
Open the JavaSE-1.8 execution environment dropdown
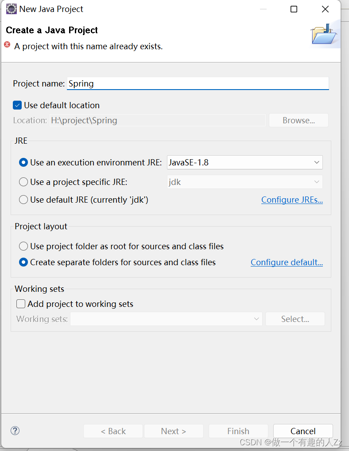pyautogui.click(x=245, y=162)
